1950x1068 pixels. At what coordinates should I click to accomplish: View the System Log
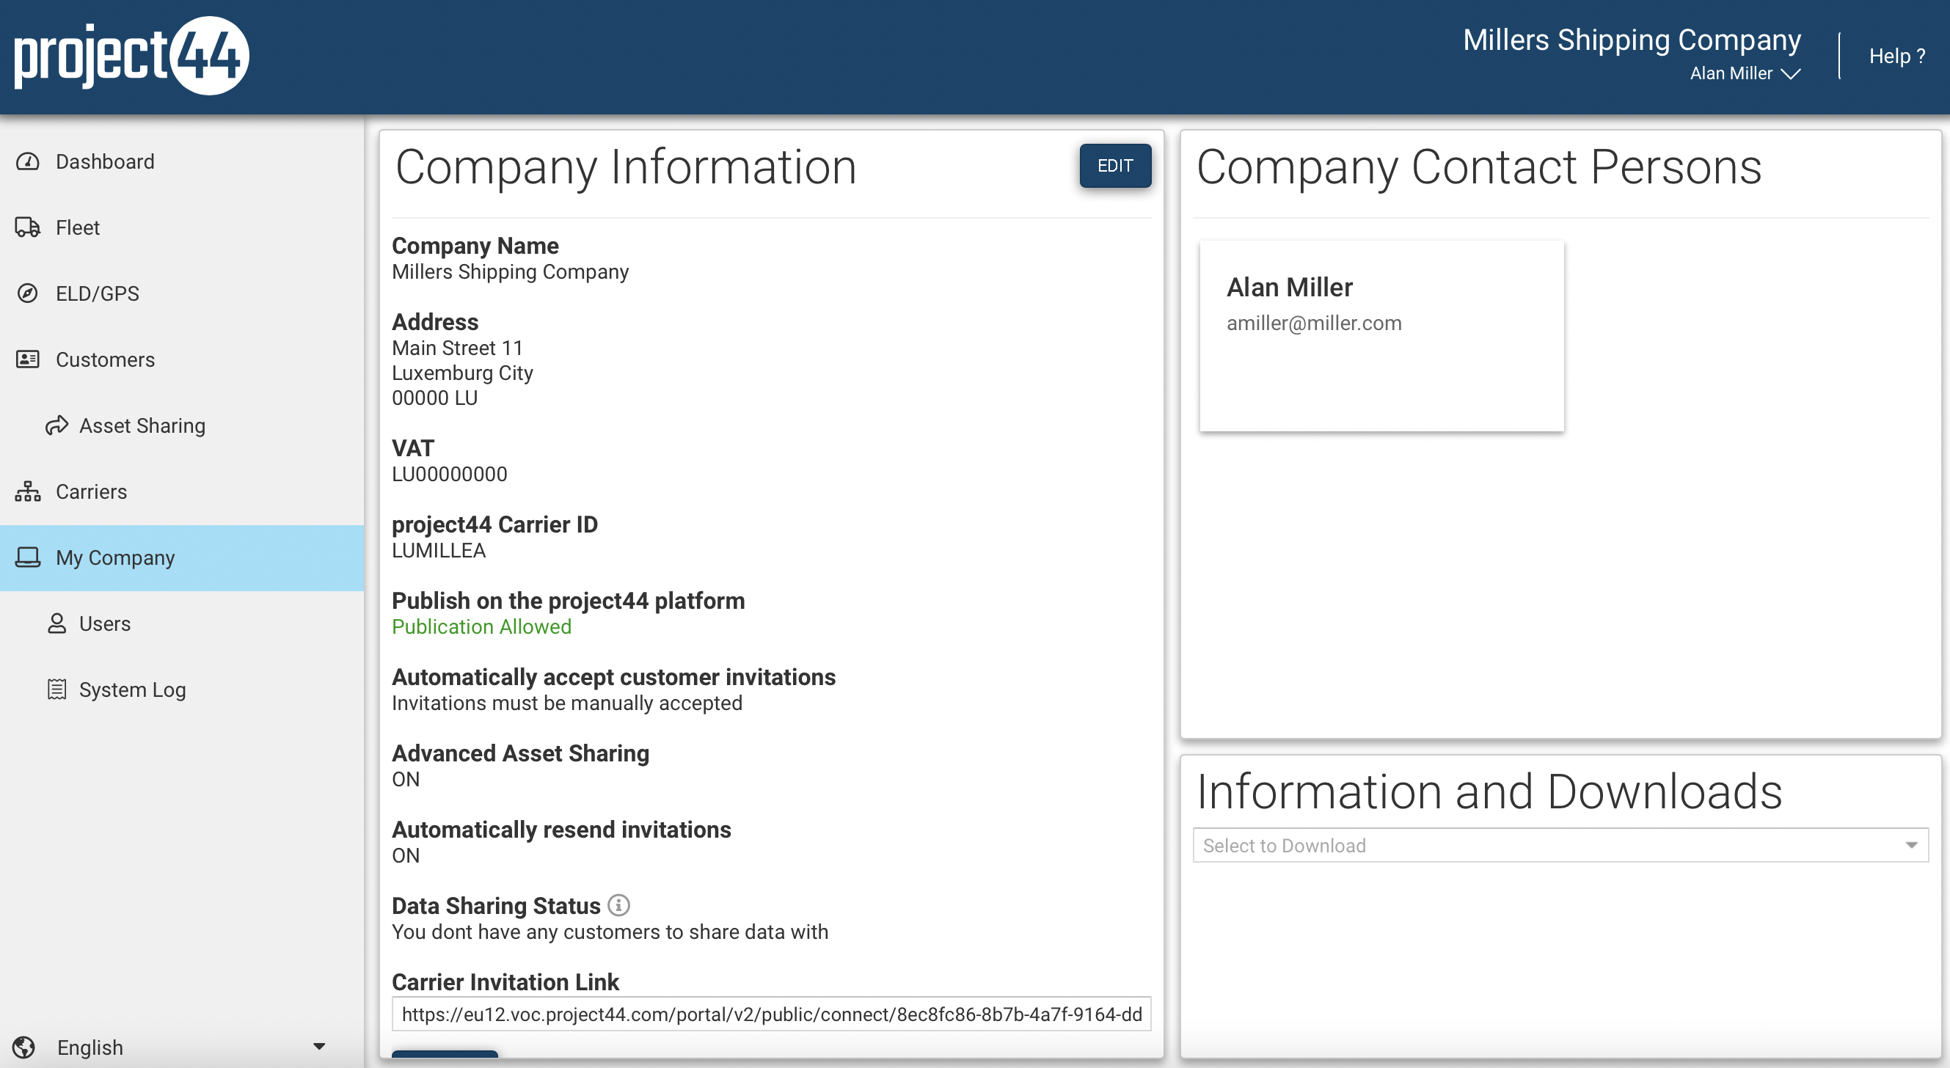(x=182, y=690)
